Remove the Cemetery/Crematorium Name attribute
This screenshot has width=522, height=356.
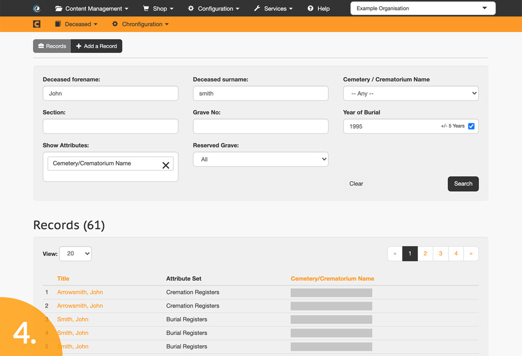166,165
